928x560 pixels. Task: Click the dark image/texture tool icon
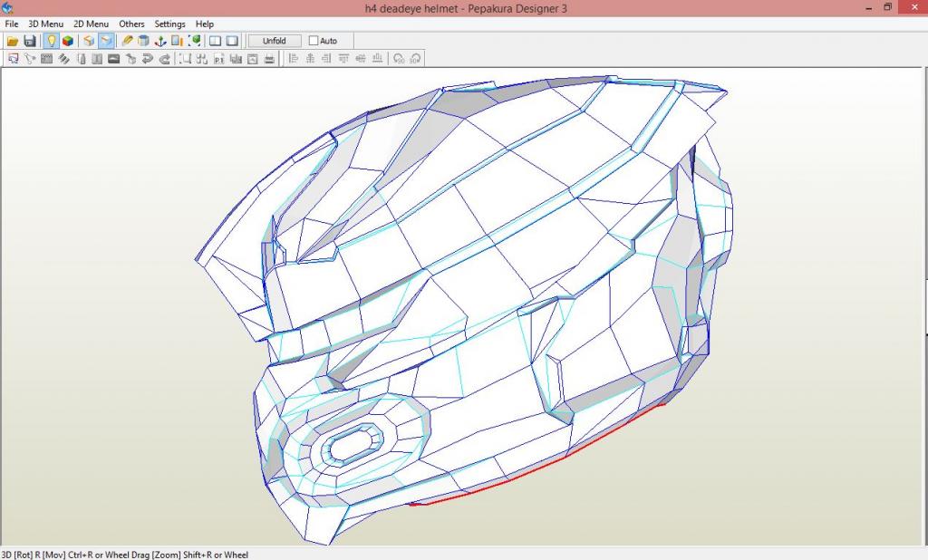click(114, 59)
